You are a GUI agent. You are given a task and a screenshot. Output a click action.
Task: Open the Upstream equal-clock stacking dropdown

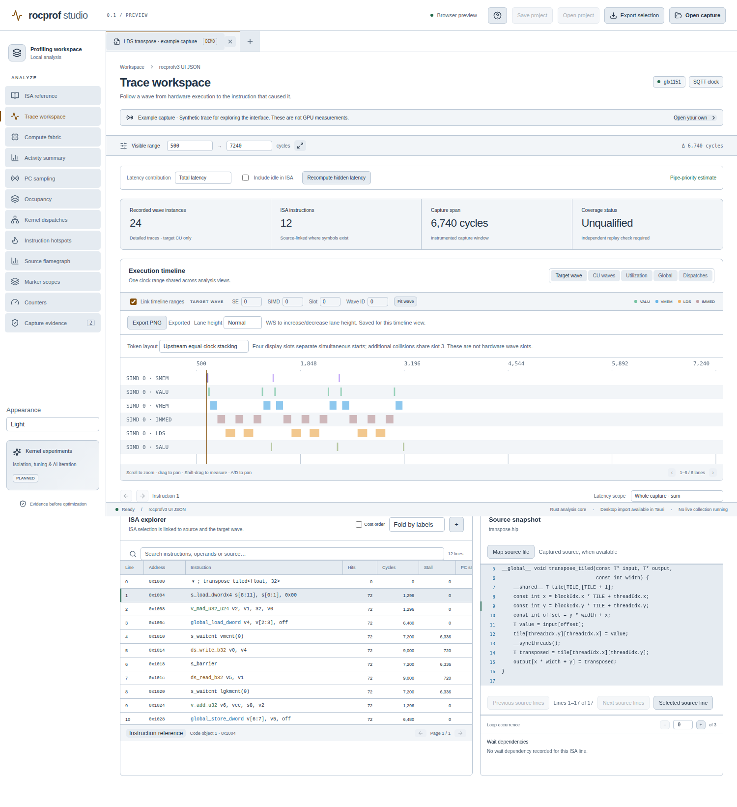pyautogui.click(x=204, y=346)
